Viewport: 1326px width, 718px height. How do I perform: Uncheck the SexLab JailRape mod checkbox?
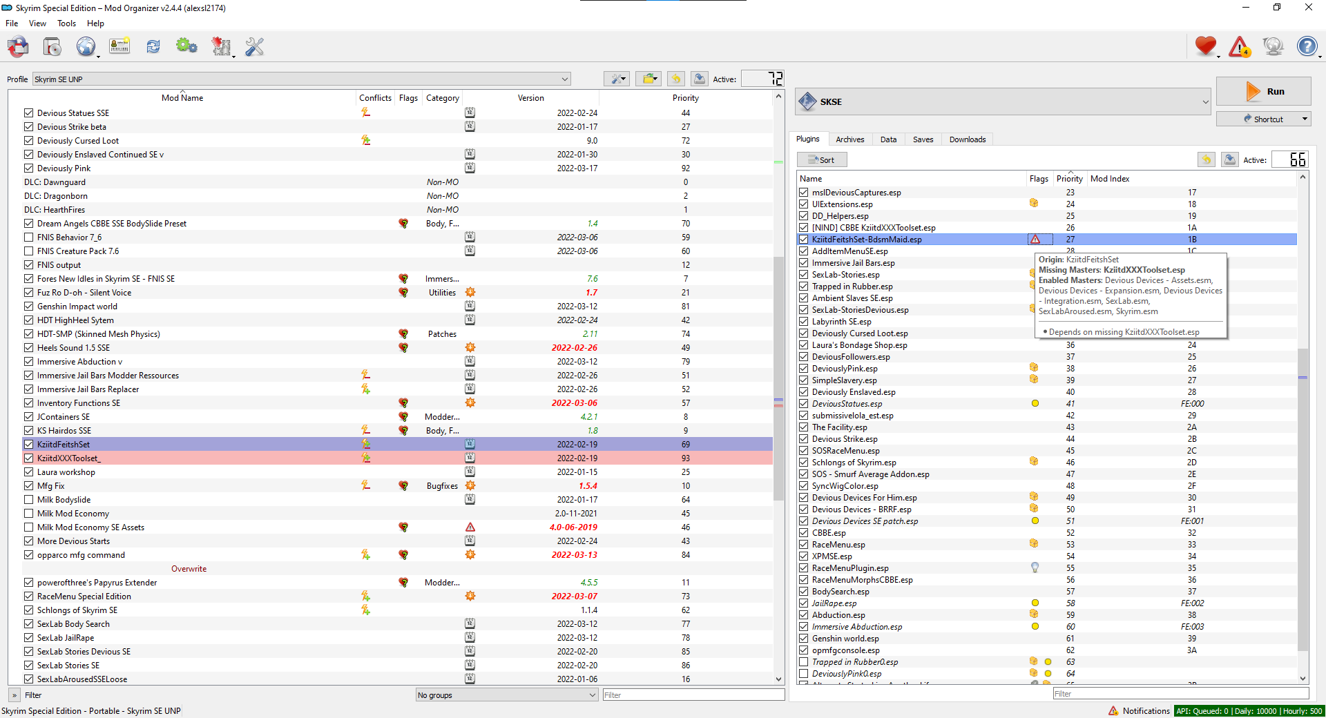point(28,638)
